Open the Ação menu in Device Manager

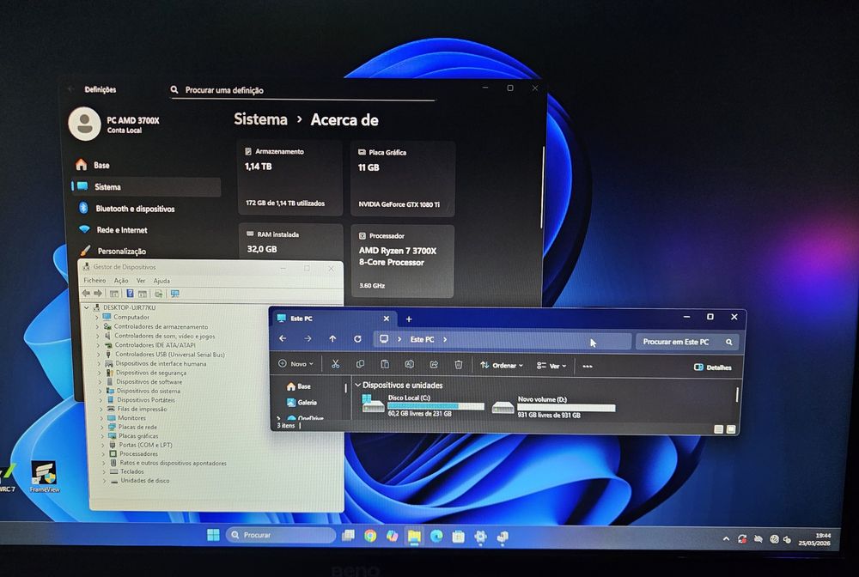[x=121, y=280]
